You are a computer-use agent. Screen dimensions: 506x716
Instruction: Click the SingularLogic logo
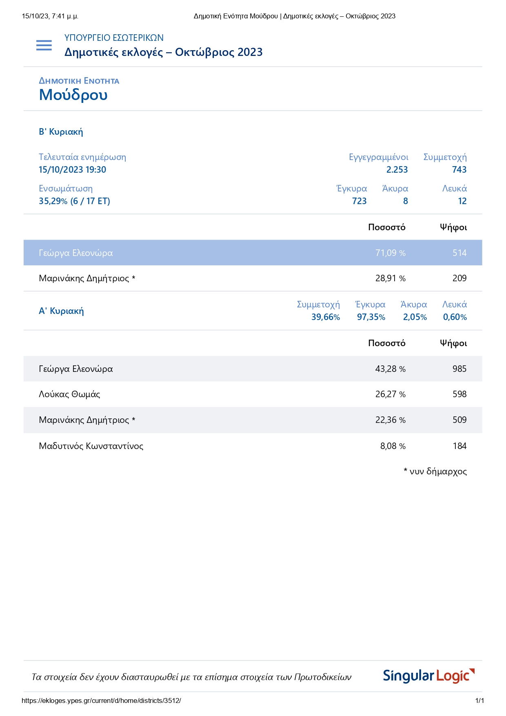coord(428,676)
